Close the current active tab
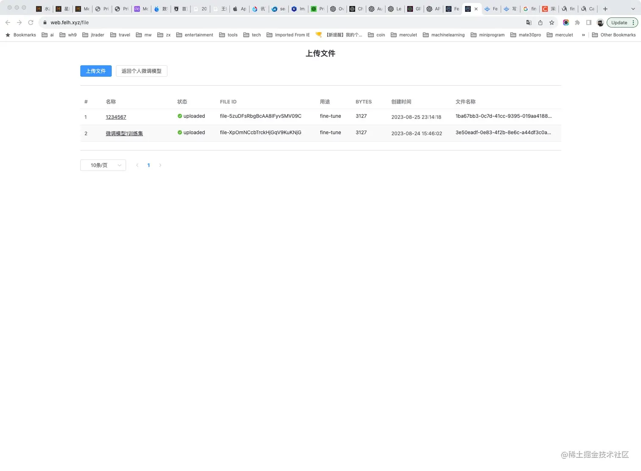 tap(476, 8)
